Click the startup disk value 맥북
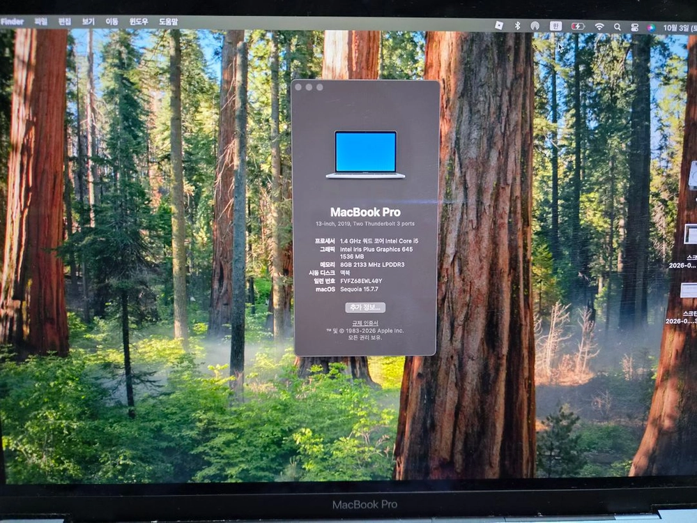The width and height of the screenshot is (697, 523). [345, 273]
